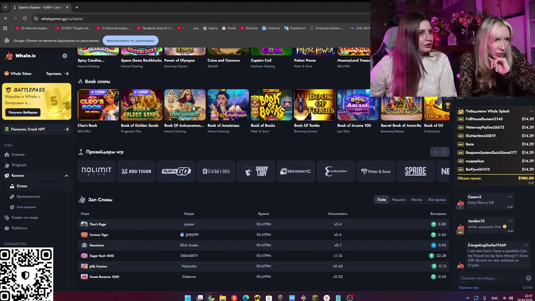Open Thor's Rage row in Зал Славы

pyautogui.click(x=263, y=224)
